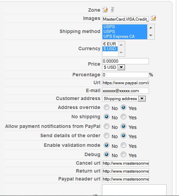Click Currency list down arrow

[121, 53]
